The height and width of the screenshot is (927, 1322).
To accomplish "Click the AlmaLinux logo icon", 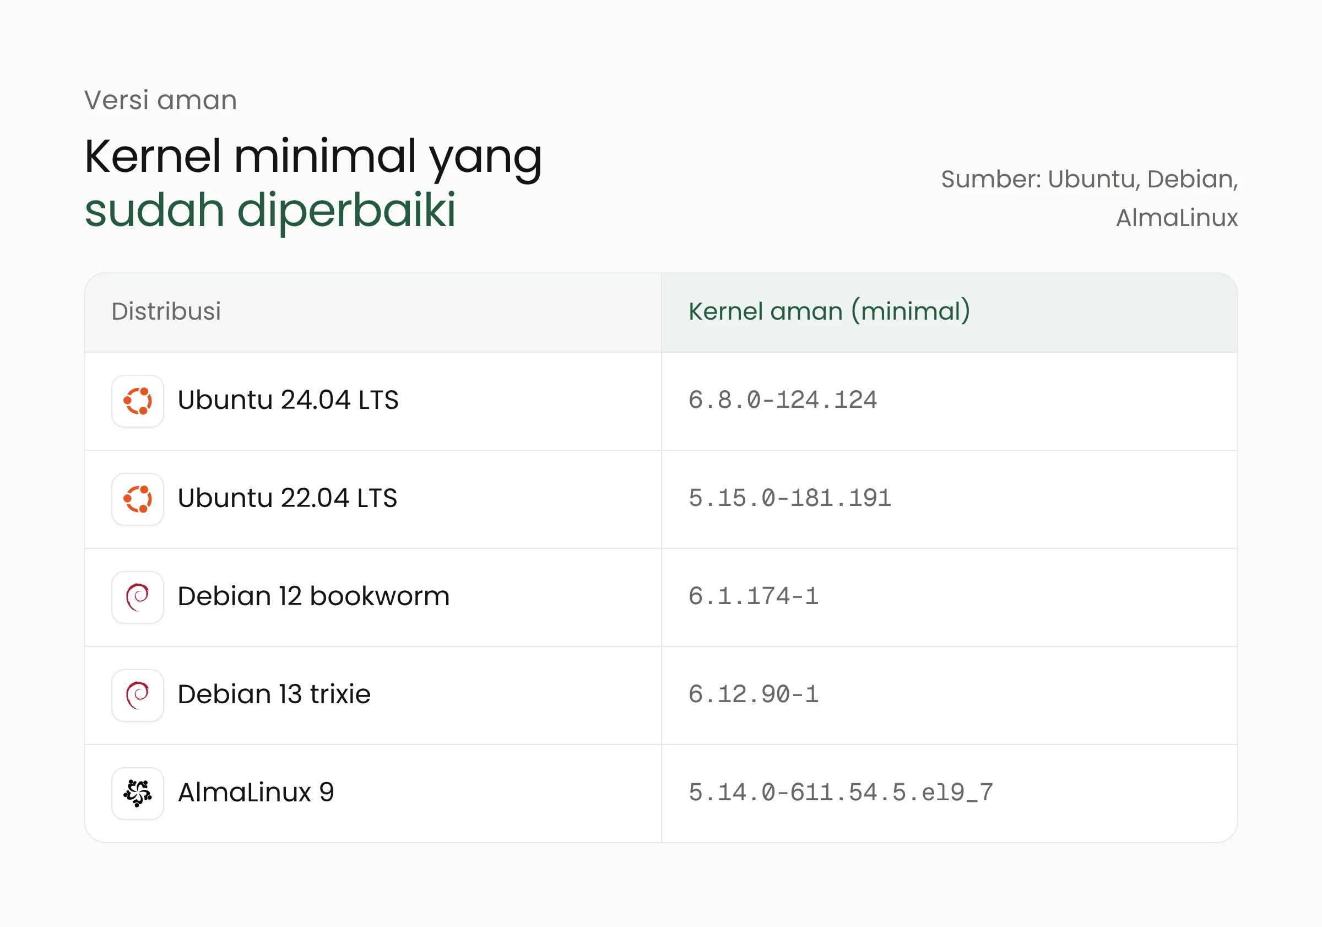I will pyautogui.click(x=138, y=793).
